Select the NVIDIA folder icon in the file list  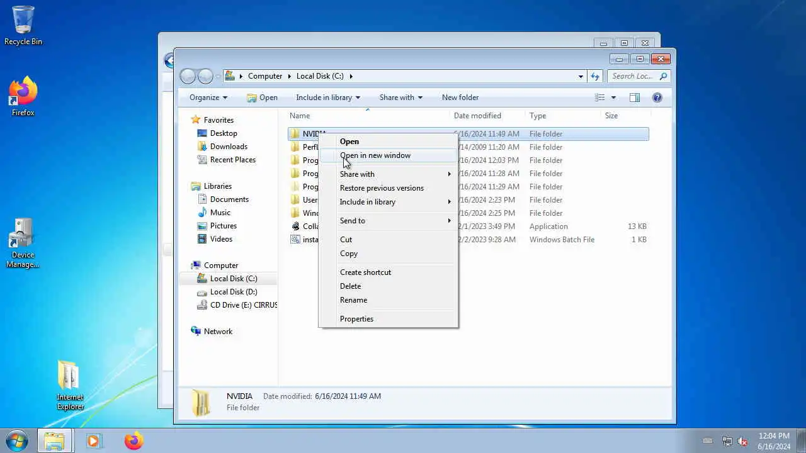(295, 134)
